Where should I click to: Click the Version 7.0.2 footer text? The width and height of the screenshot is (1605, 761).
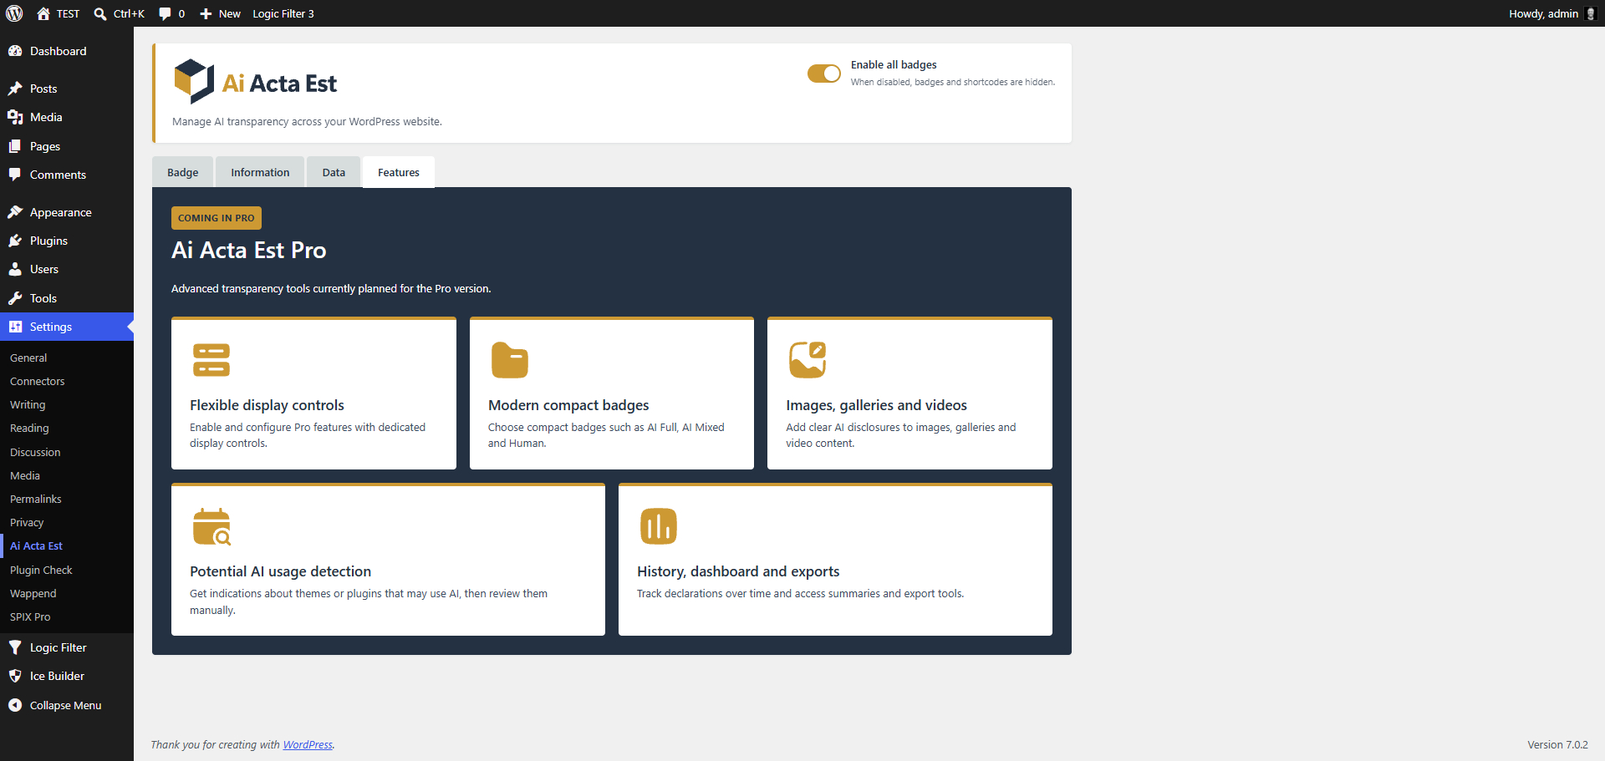pos(1557,744)
